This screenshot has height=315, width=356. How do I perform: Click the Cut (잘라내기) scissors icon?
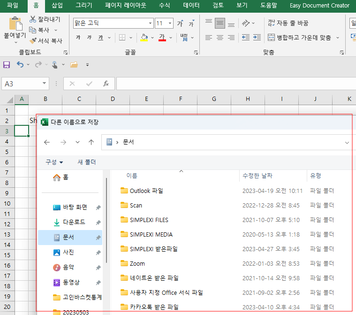(33, 19)
